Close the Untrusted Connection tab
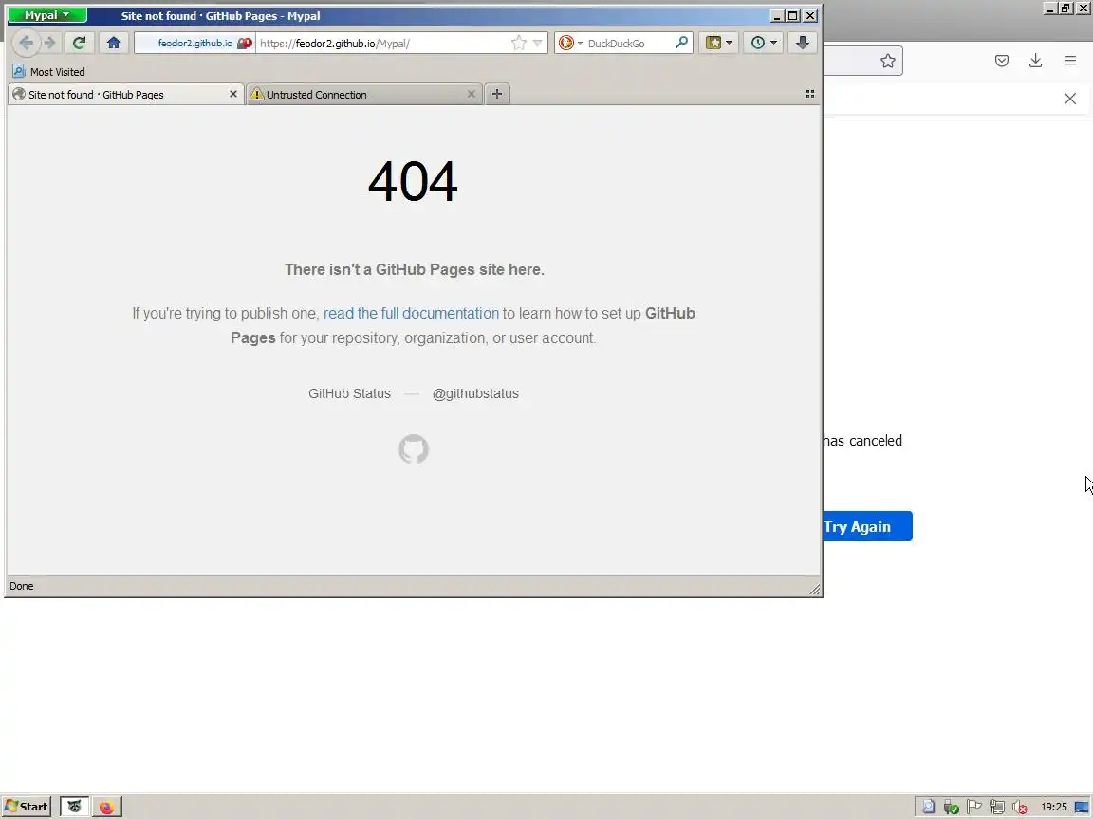Screen dimensions: 1093x819 point(472,94)
